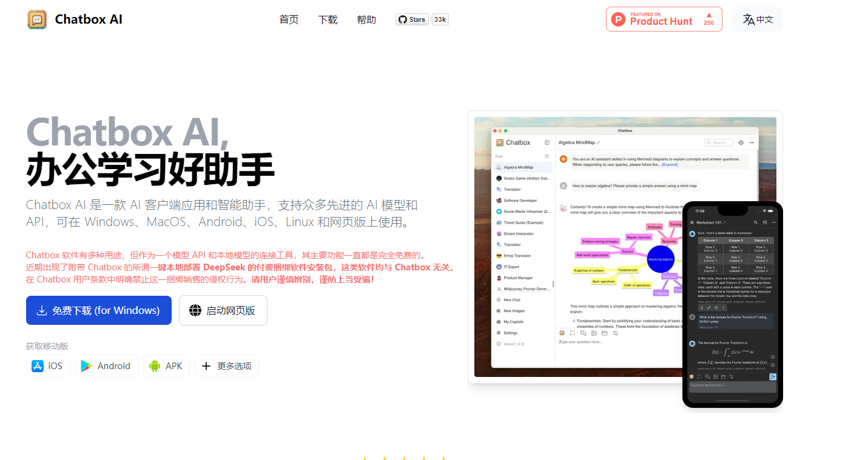Click the pencil icon beside Algebra MindMap title
This screenshot has width=848, height=460.
point(598,143)
